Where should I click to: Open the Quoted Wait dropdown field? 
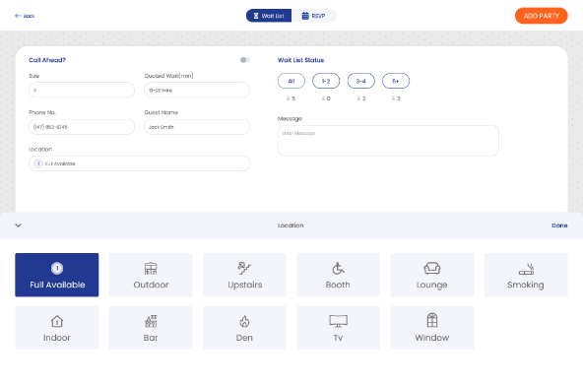tap(197, 90)
